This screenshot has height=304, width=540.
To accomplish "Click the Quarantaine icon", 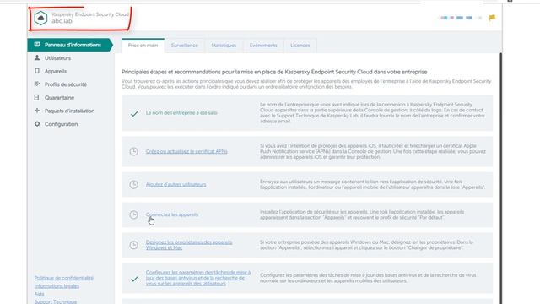I will pos(37,98).
